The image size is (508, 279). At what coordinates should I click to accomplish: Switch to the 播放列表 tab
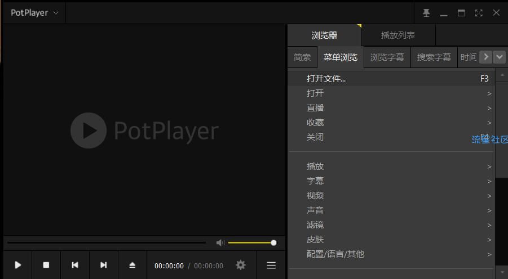(x=398, y=35)
